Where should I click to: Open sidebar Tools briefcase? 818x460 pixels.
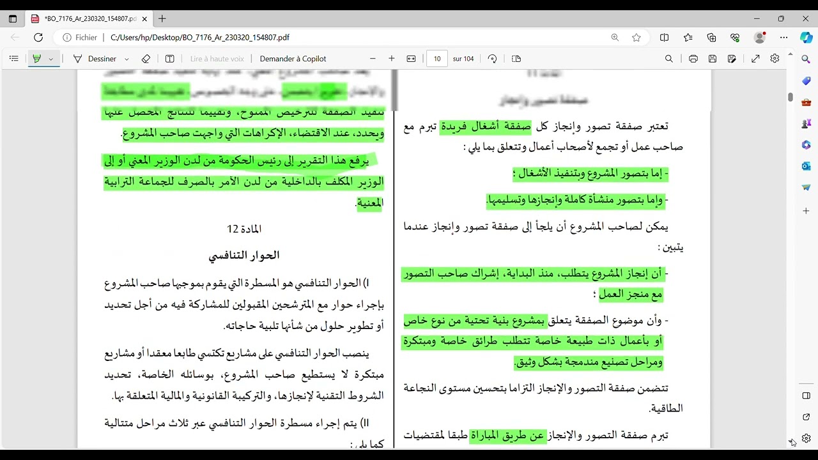click(806, 102)
